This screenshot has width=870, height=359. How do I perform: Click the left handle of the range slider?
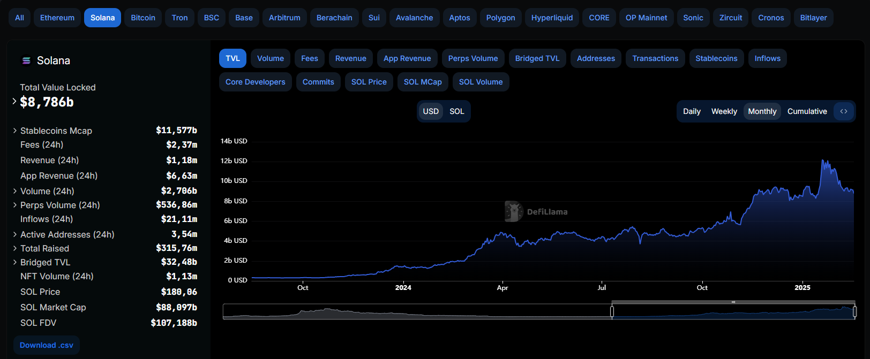click(612, 311)
